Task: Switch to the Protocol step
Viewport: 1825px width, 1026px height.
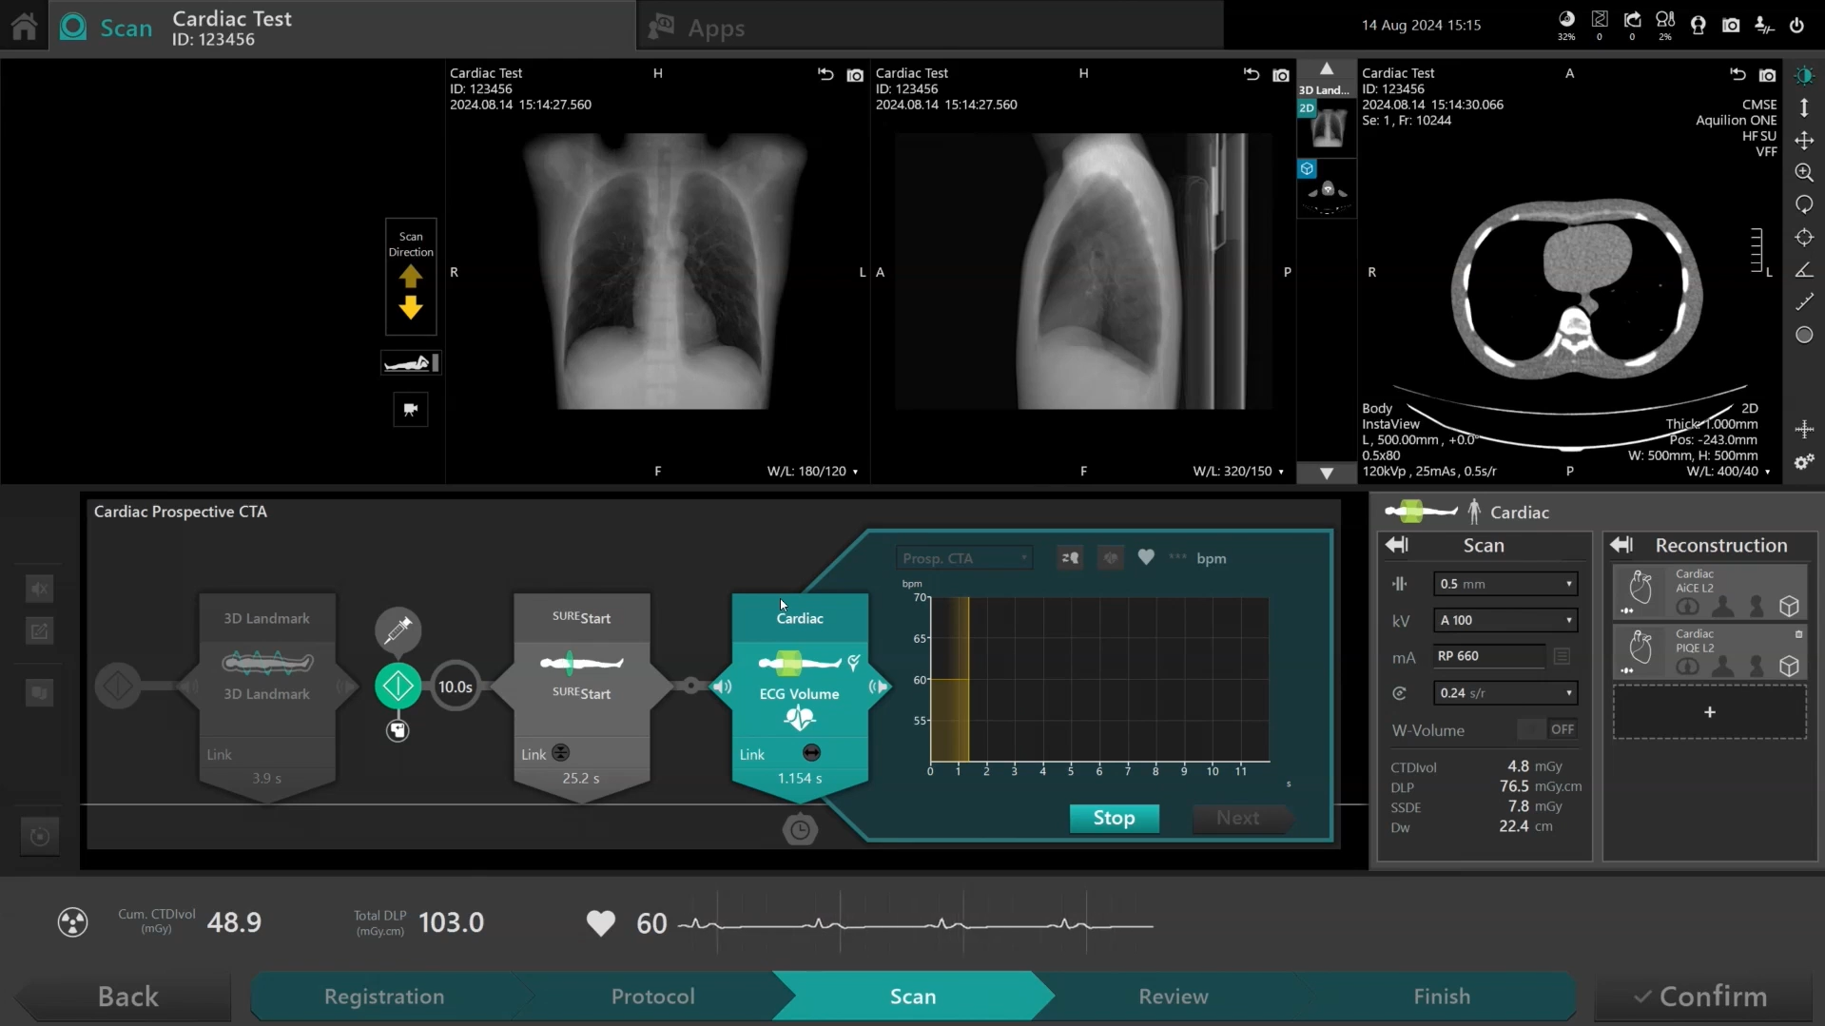Action: coord(652,997)
